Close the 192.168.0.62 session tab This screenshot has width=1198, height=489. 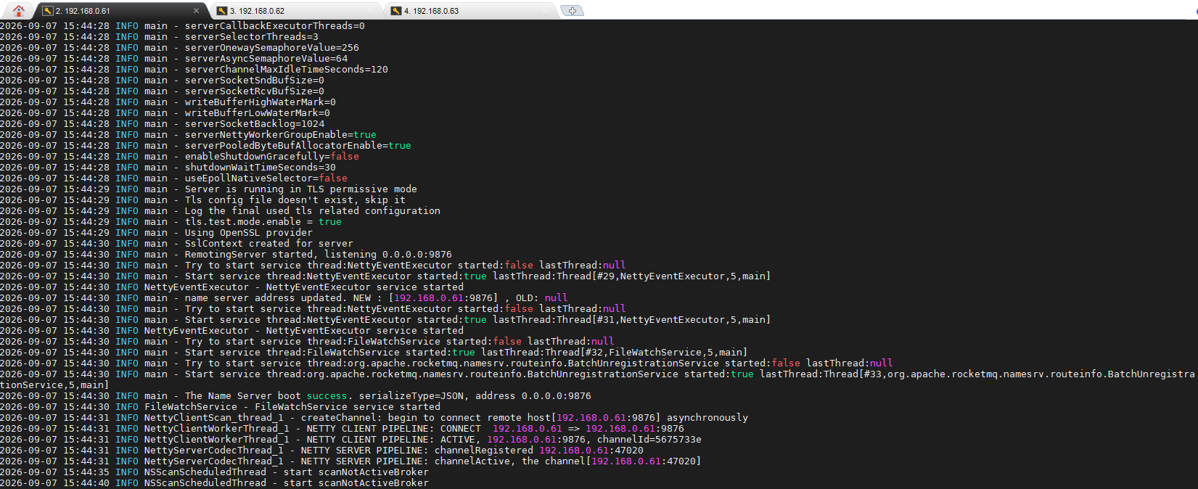tap(370, 11)
